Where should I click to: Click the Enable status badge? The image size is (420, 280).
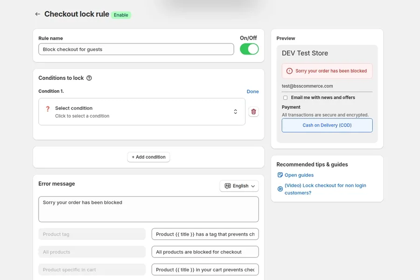pos(121,15)
